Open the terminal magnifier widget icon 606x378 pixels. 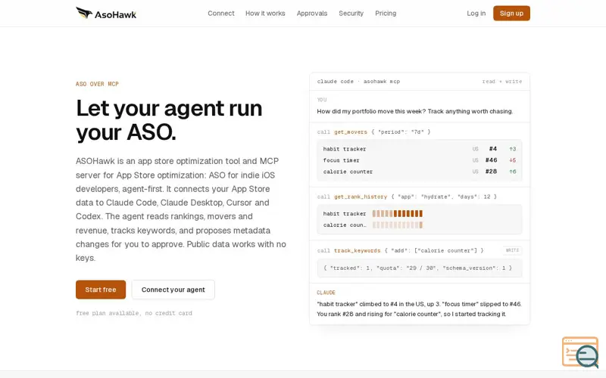pyautogui.click(x=580, y=352)
